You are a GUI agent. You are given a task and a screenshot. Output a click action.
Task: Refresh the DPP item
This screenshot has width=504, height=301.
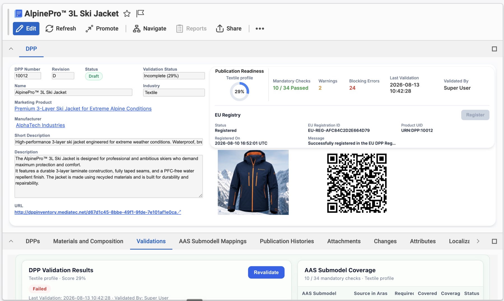(x=61, y=29)
